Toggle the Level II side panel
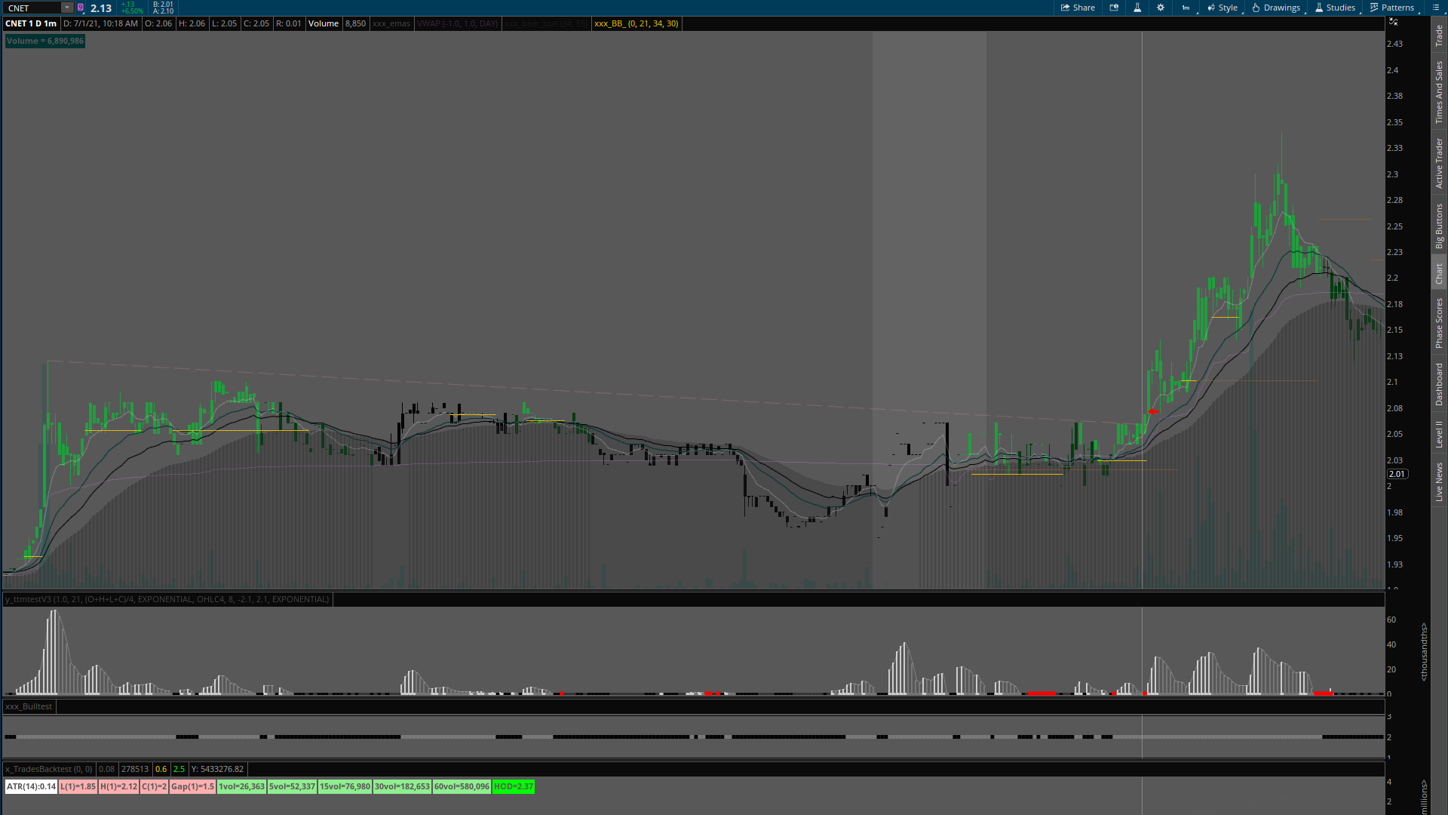The width and height of the screenshot is (1448, 815). [x=1439, y=434]
